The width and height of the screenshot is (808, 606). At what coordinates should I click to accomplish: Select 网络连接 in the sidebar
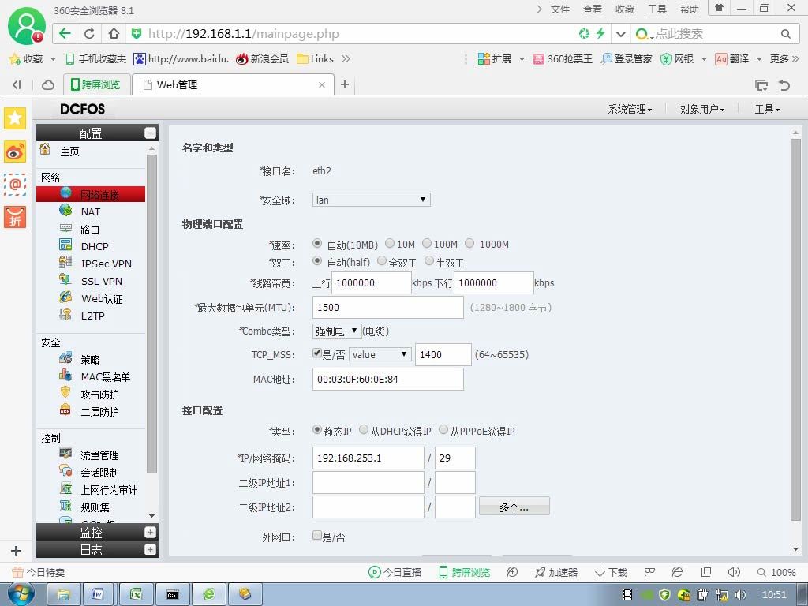[x=91, y=194]
